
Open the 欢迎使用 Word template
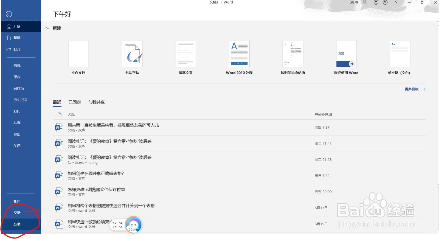346,58
